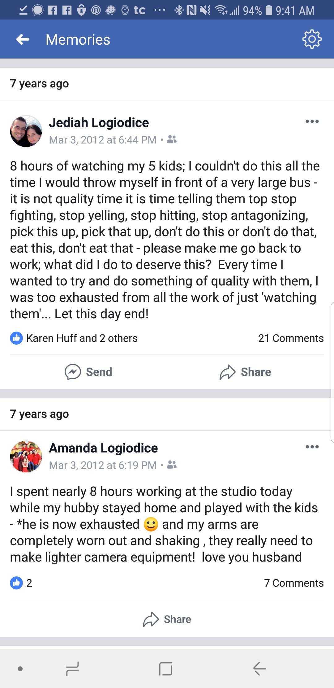Open Amanda Logiodice's profile picture

(26, 456)
